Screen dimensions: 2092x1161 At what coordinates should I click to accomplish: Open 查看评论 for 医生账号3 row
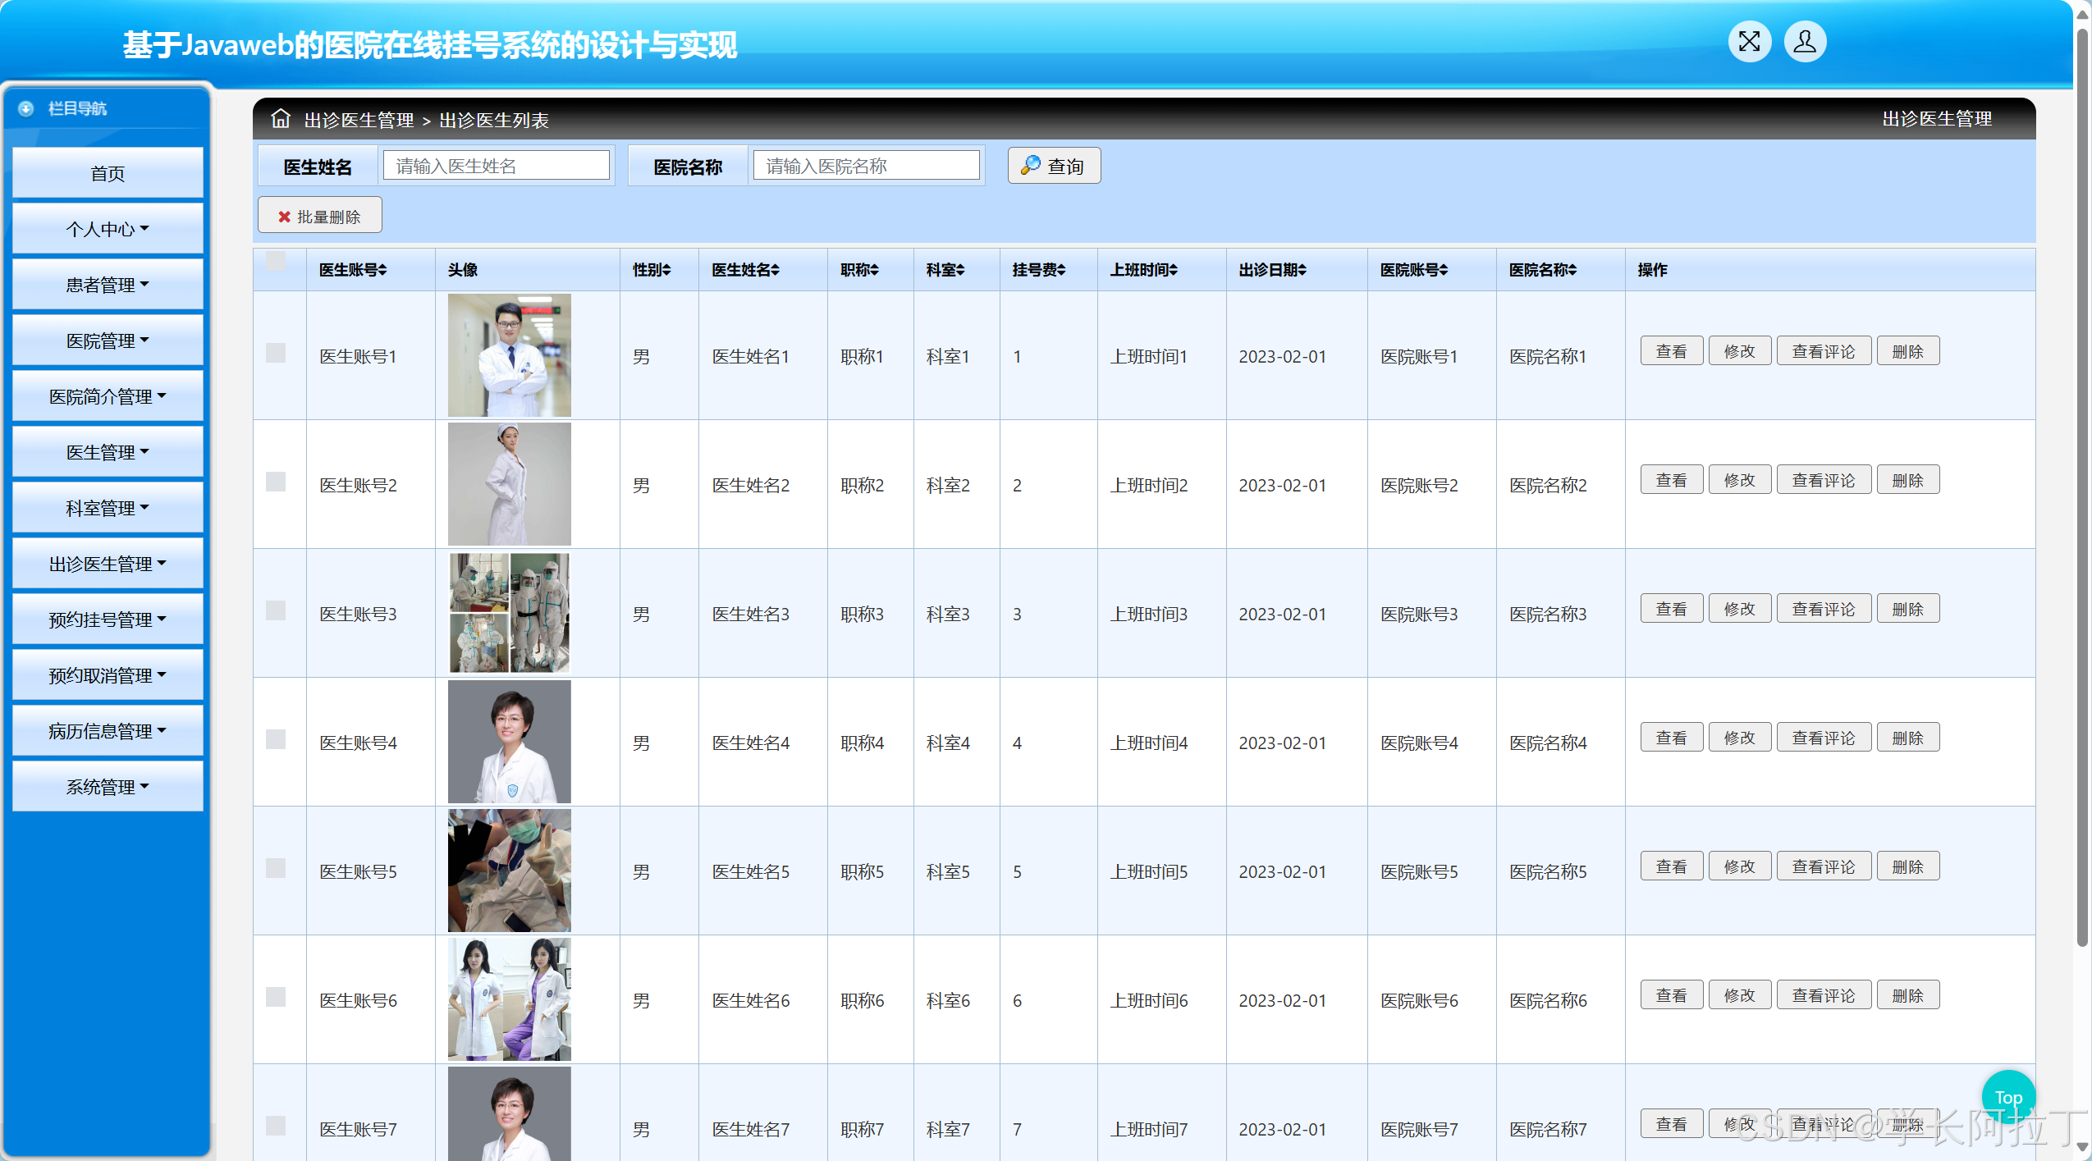[1824, 609]
